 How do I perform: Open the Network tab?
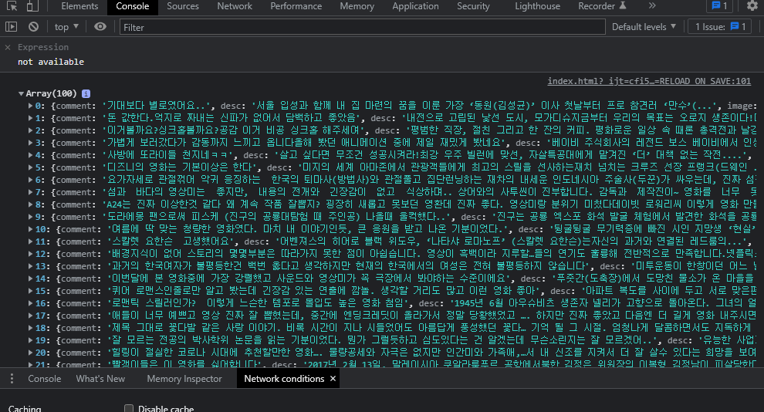tap(235, 6)
